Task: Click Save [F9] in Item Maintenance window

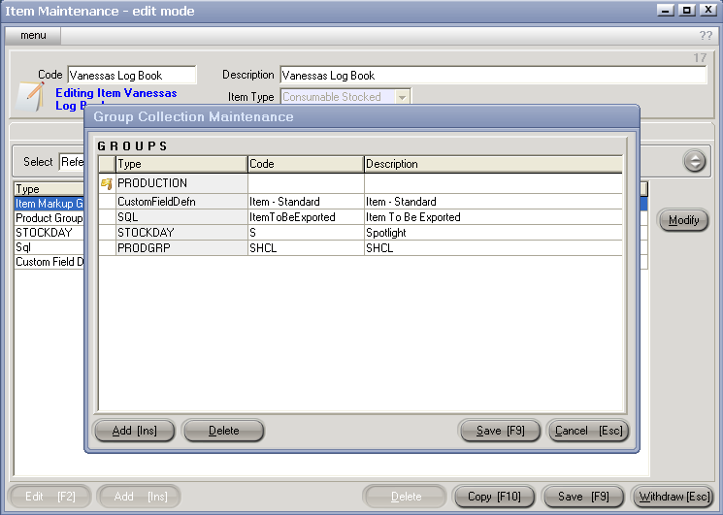Action: pos(583,497)
